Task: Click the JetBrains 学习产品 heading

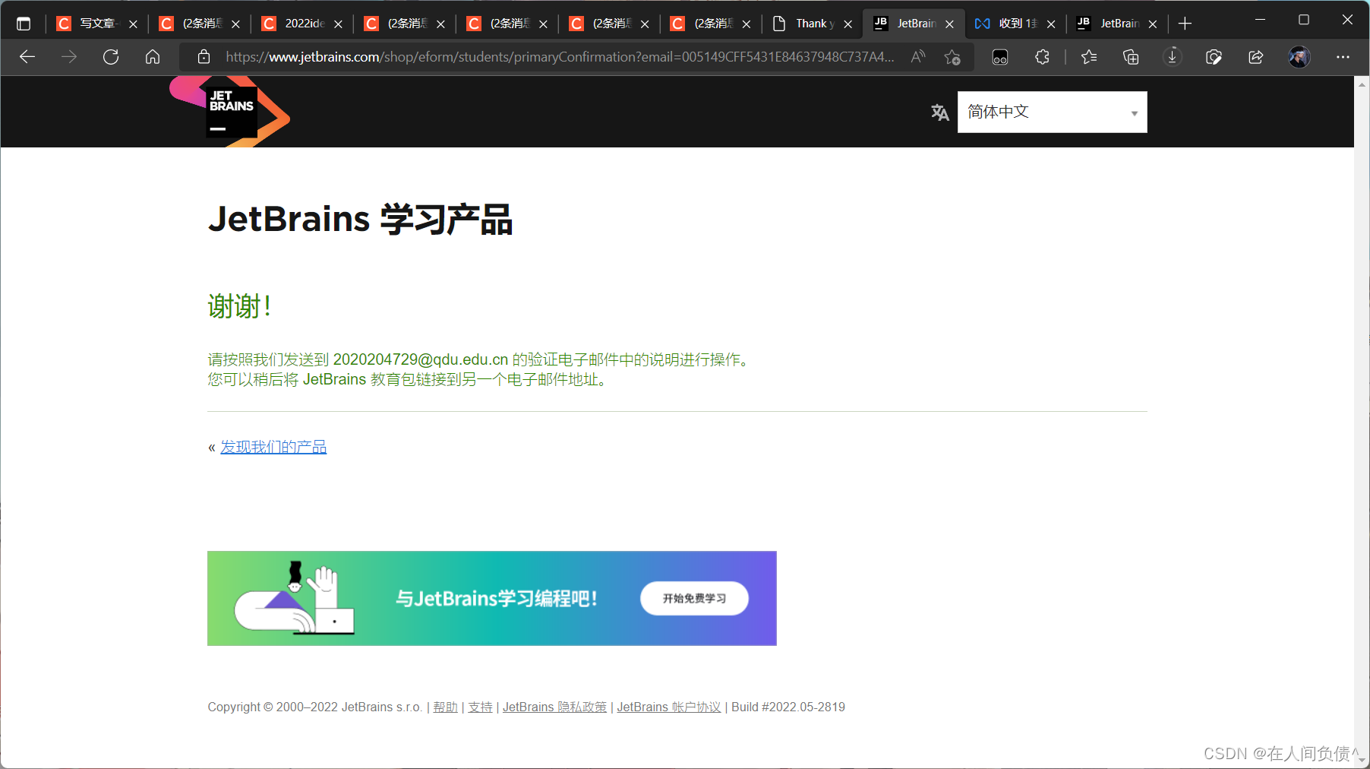Action: click(x=360, y=219)
